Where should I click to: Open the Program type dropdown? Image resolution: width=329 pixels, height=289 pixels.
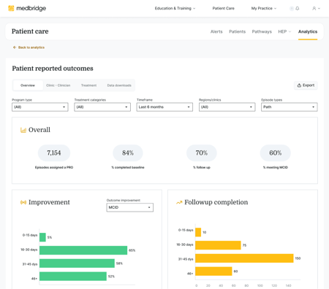pyautogui.click(x=40, y=107)
